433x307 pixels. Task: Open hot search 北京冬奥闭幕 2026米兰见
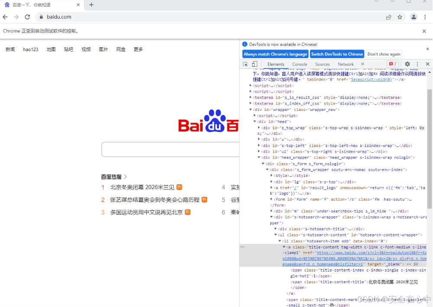tap(142, 187)
